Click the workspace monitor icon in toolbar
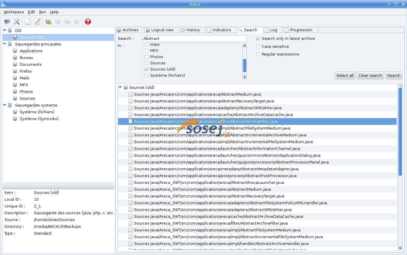The width and height of the screenshot is (407, 255). (7, 22)
